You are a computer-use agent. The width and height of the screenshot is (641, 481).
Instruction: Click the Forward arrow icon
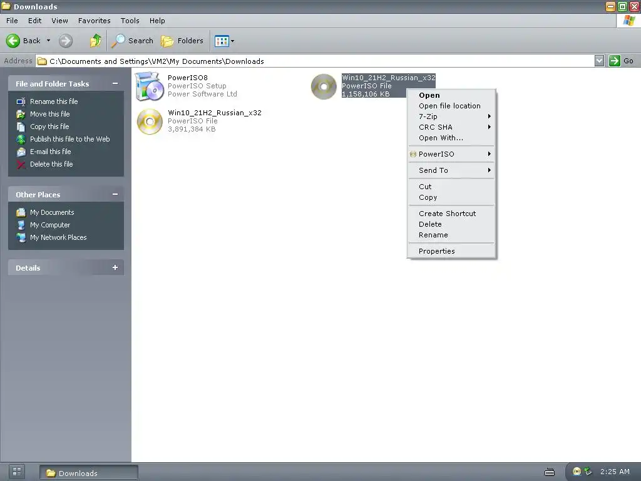(65, 41)
